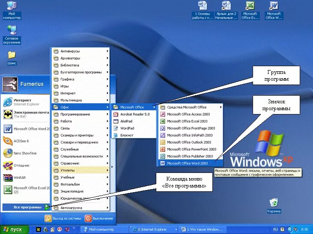
Task: Open the Специальные возможности submenu
Action: pos(80,156)
